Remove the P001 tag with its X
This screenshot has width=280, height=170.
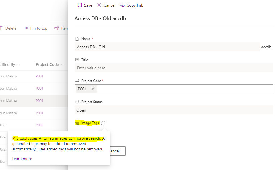pyautogui.click(x=93, y=89)
